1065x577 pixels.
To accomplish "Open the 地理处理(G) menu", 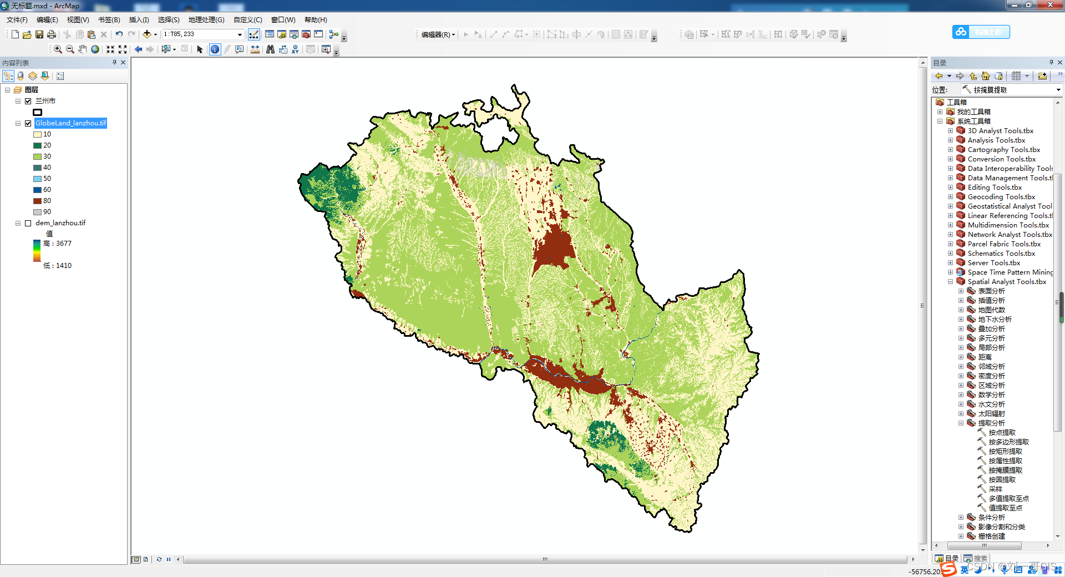I will pos(206,19).
